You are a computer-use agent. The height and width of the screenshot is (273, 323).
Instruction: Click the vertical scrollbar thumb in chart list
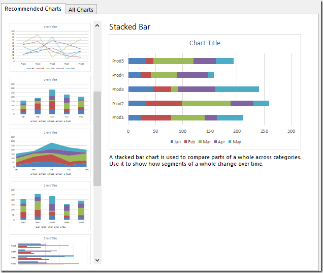pyautogui.click(x=97, y=138)
